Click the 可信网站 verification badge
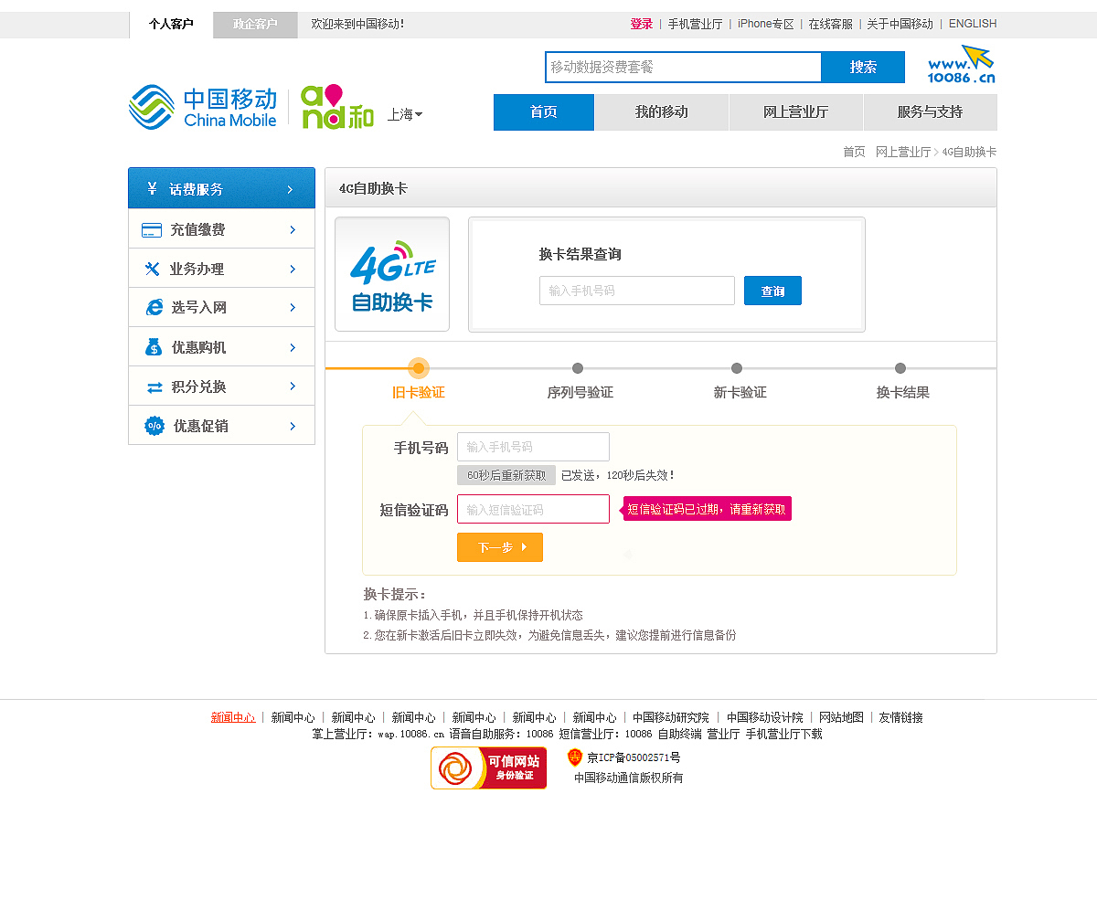This screenshot has width=1097, height=921. pyautogui.click(x=489, y=767)
